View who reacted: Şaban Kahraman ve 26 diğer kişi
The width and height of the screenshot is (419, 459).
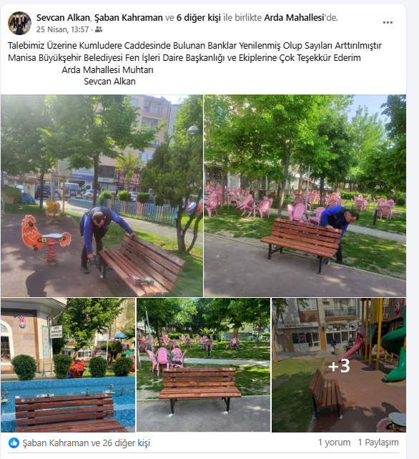point(87,443)
